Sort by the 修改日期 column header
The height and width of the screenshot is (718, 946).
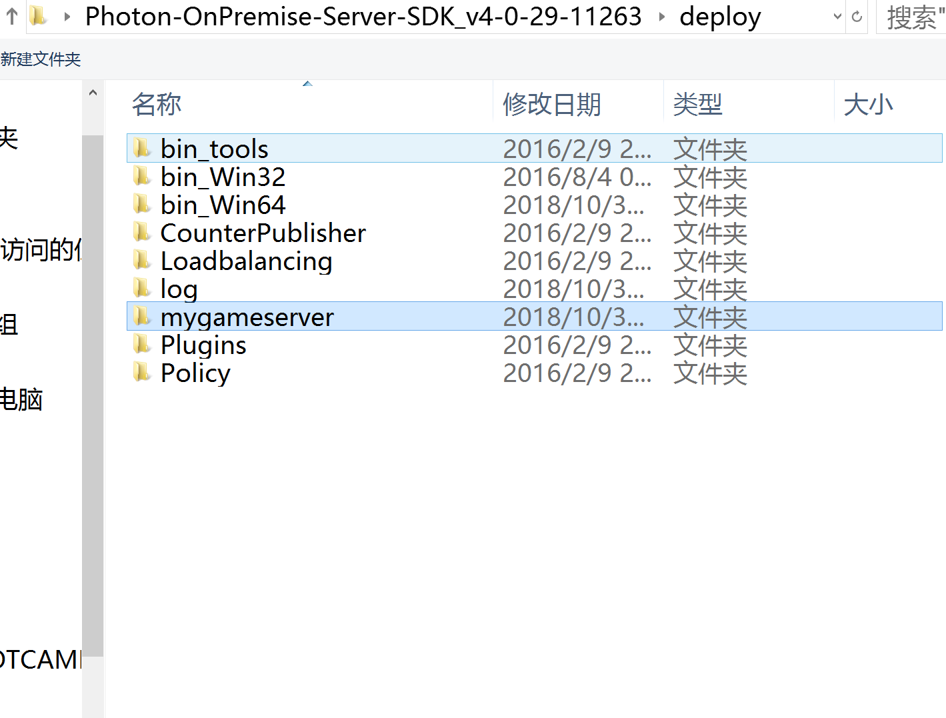551,105
